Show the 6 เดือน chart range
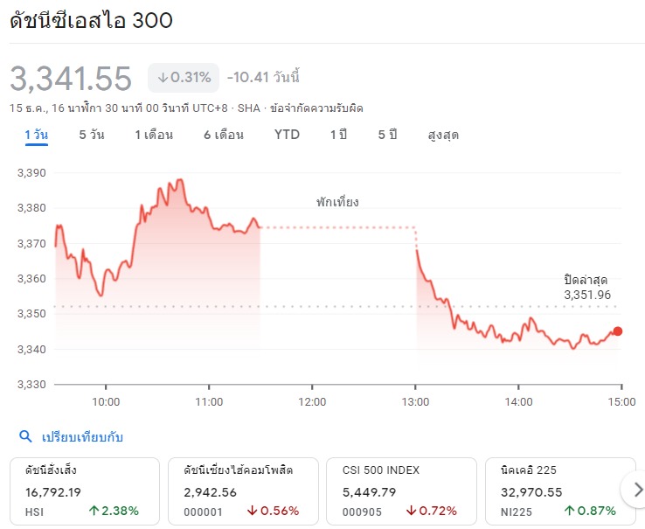The width and height of the screenshot is (645, 529). pos(224,135)
